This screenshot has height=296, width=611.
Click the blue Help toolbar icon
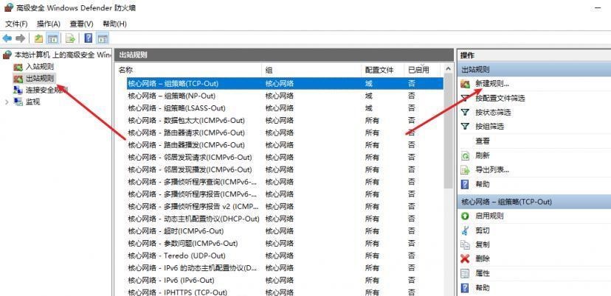tap(89, 38)
